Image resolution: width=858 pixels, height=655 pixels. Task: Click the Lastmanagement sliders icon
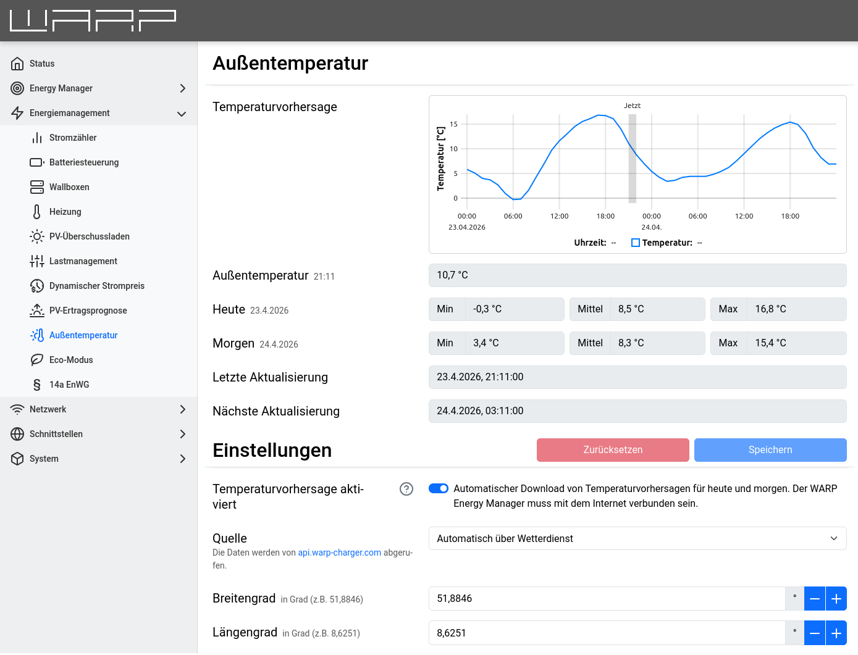pos(37,261)
